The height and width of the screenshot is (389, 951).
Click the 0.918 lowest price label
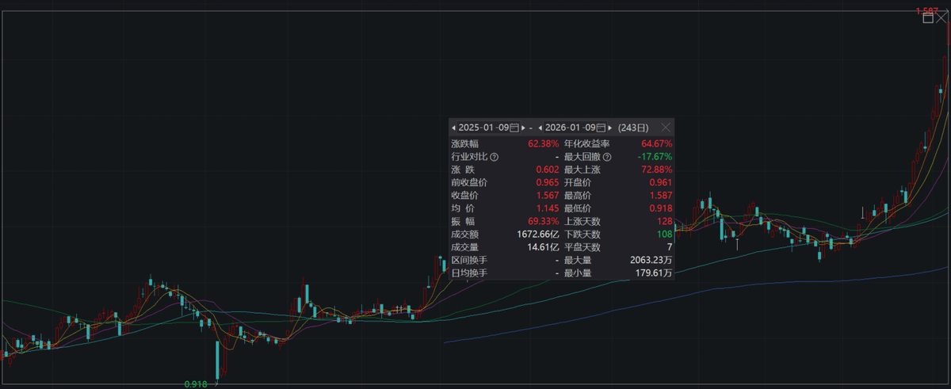(x=195, y=383)
